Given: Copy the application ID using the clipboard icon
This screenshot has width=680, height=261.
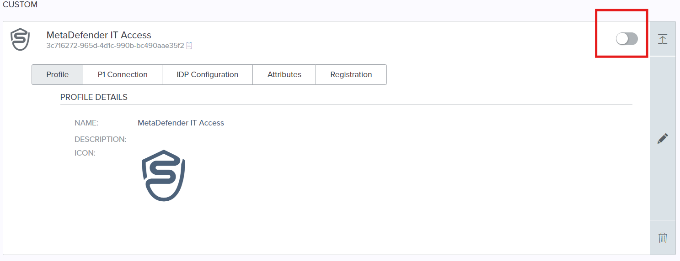Looking at the screenshot, I should coord(189,46).
